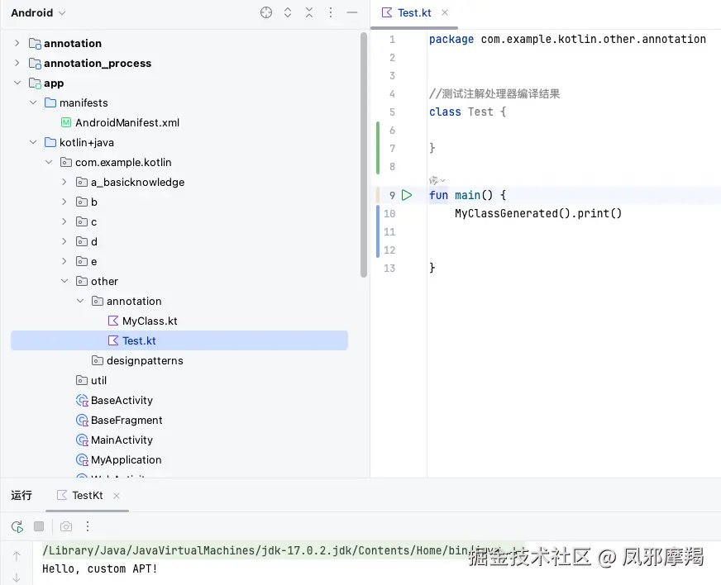The height and width of the screenshot is (585, 721).
Task: Click the screenshot camera icon in run toolbar
Action: click(x=66, y=526)
